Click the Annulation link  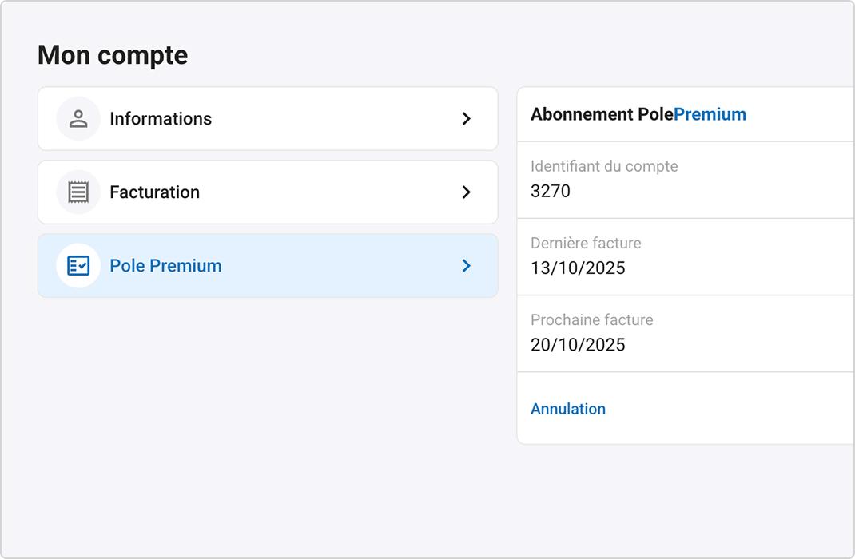point(568,409)
